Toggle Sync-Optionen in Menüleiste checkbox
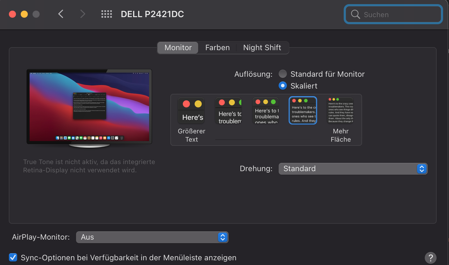 (x=13, y=257)
